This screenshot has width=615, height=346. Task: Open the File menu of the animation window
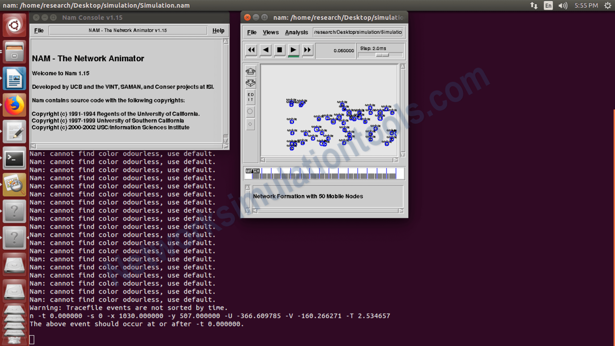coord(251,32)
